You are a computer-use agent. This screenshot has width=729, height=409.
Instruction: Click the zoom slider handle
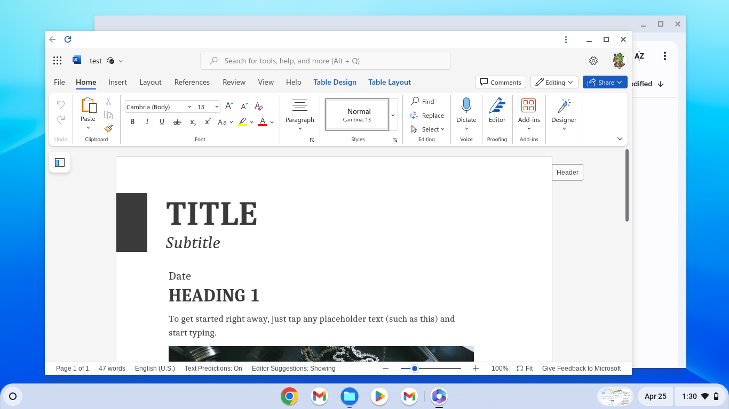coord(415,369)
